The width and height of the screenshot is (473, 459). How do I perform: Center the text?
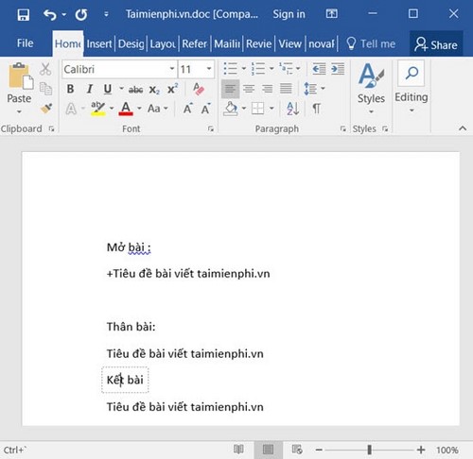[x=249, y=89]
